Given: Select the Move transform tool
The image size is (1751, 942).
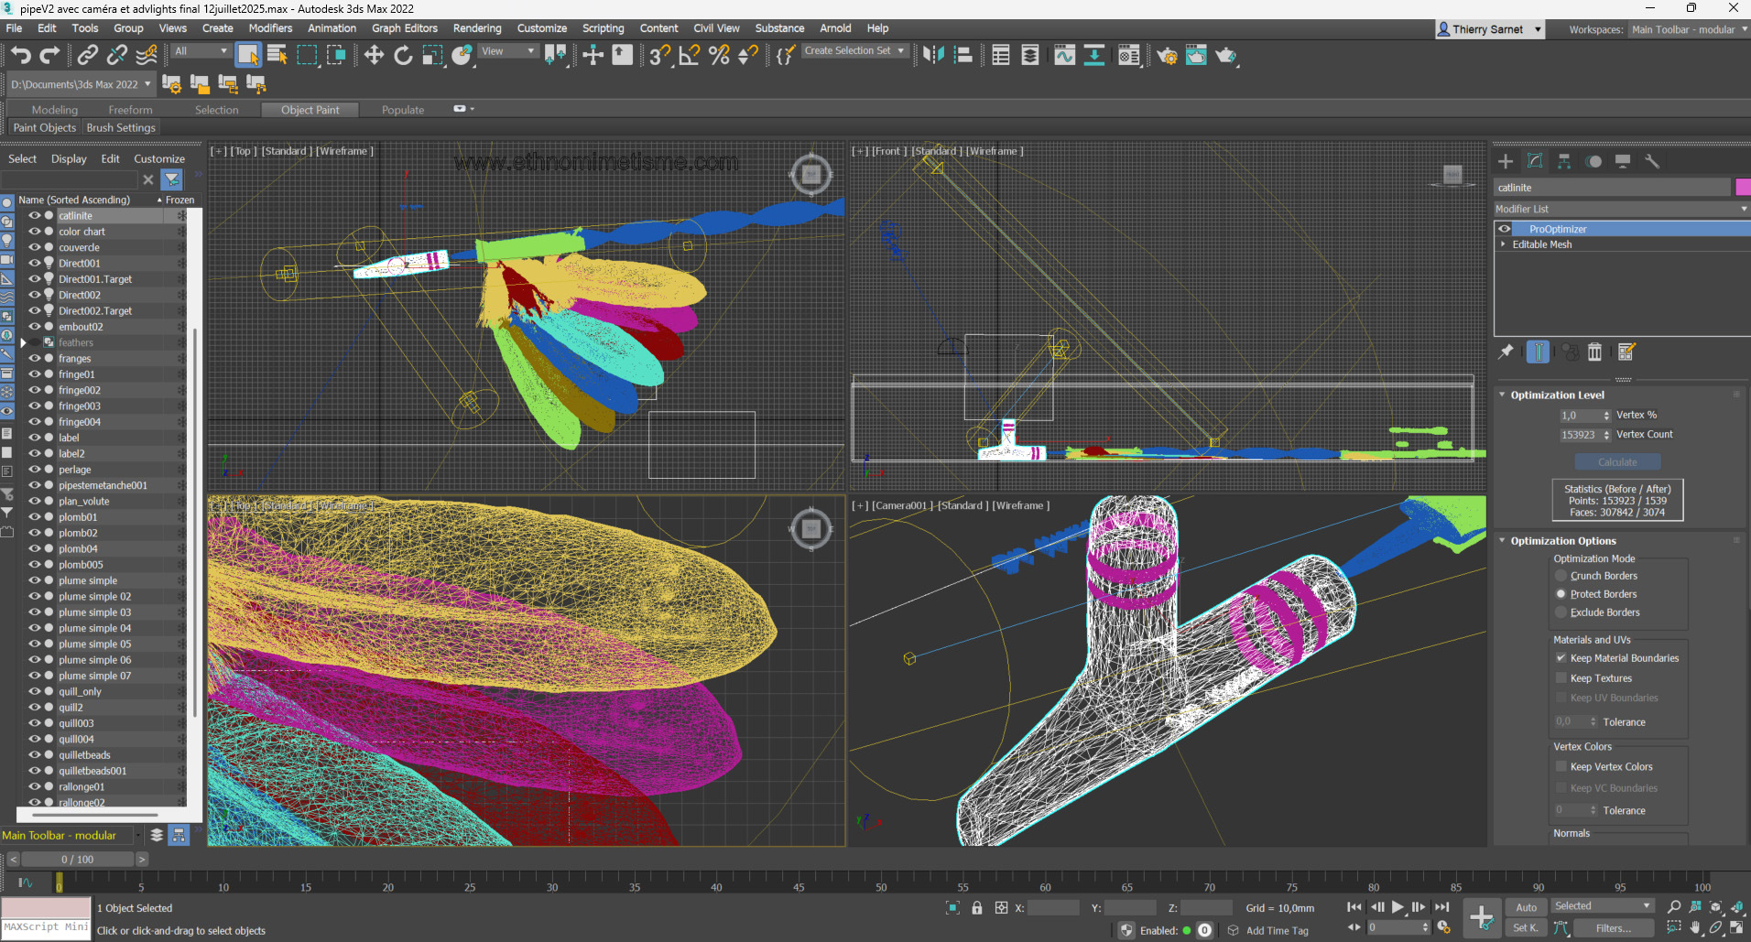Looking at the screenshot, I should [374, 56].
